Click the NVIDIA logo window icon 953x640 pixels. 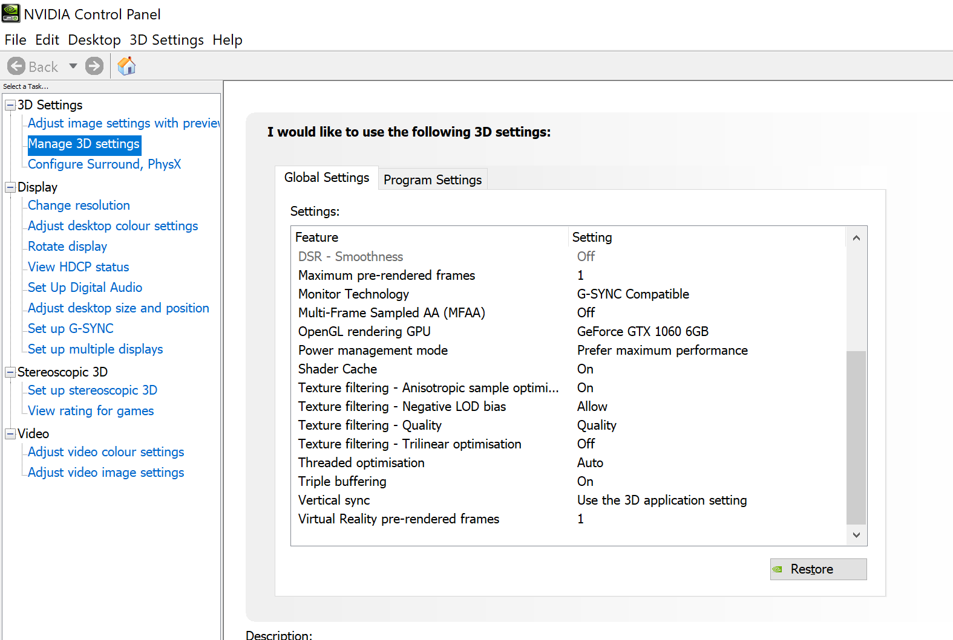point(11,13)
